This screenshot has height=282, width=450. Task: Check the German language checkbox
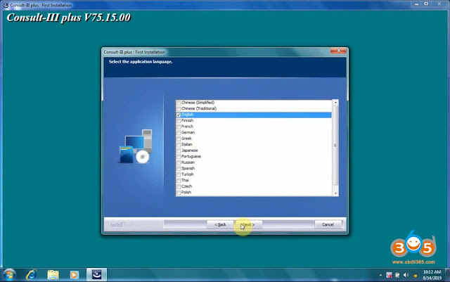point(179,133)
